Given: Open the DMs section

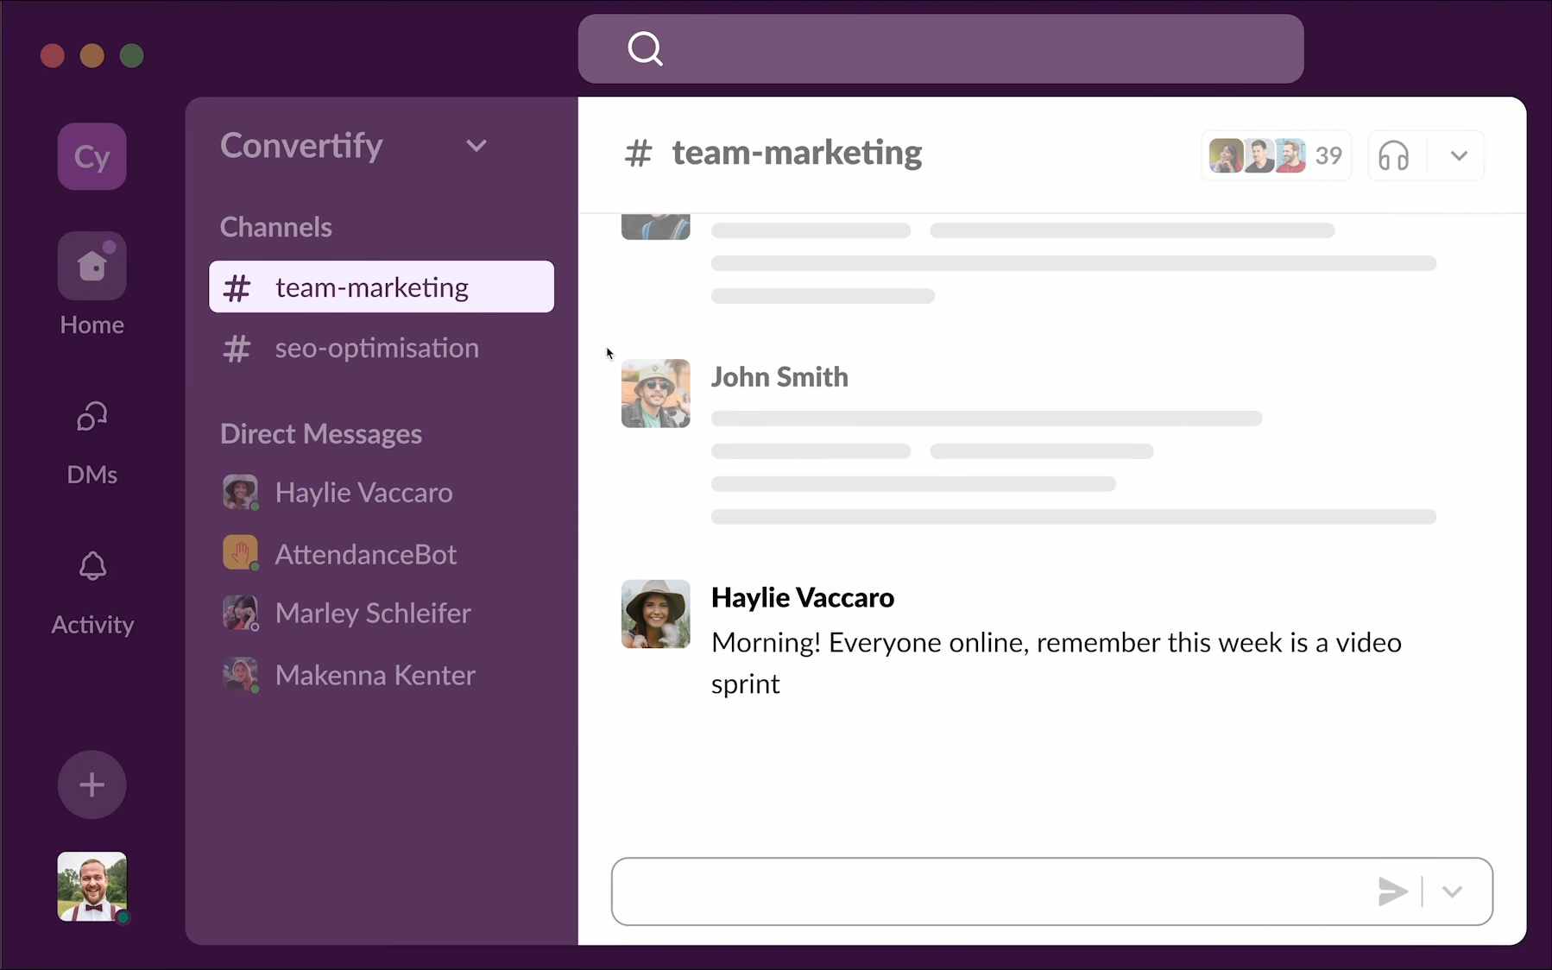Looking at the screenshot, I should [x=91, y=419].
